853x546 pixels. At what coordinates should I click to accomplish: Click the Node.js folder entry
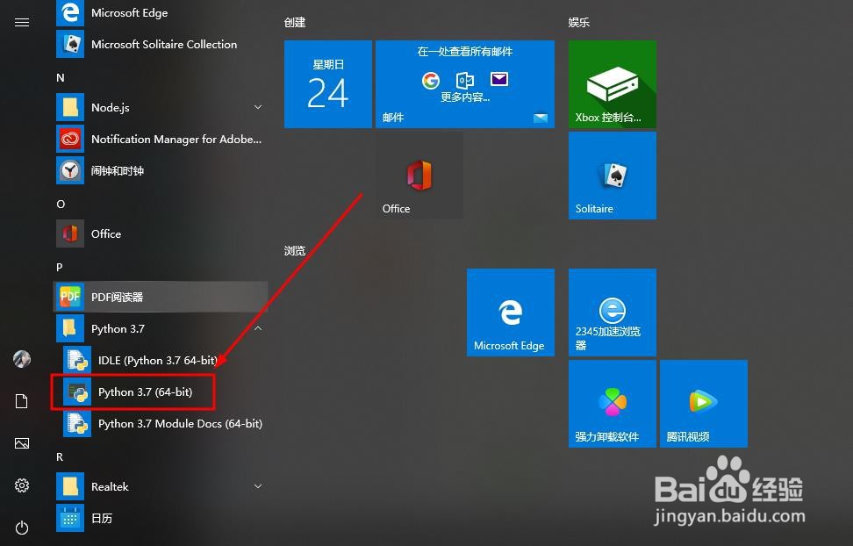[162, 107]
